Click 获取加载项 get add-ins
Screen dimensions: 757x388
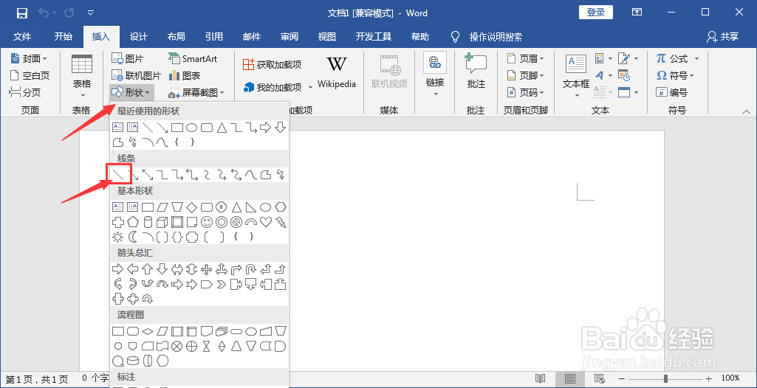[273, 65]
